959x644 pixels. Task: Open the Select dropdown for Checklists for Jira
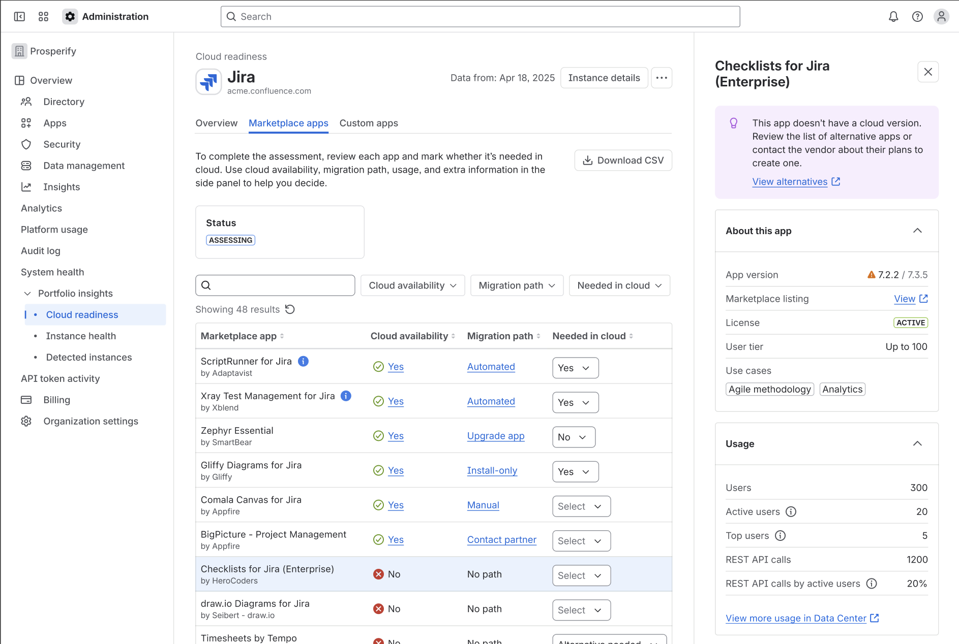point(581,575)
